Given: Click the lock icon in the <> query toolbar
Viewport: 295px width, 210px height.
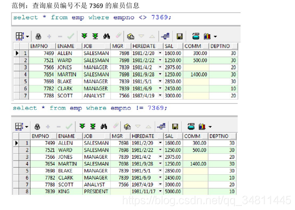Looking at the screenshot, I should (38, 36).
